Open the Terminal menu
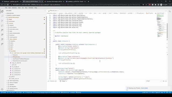 (31, 8)
